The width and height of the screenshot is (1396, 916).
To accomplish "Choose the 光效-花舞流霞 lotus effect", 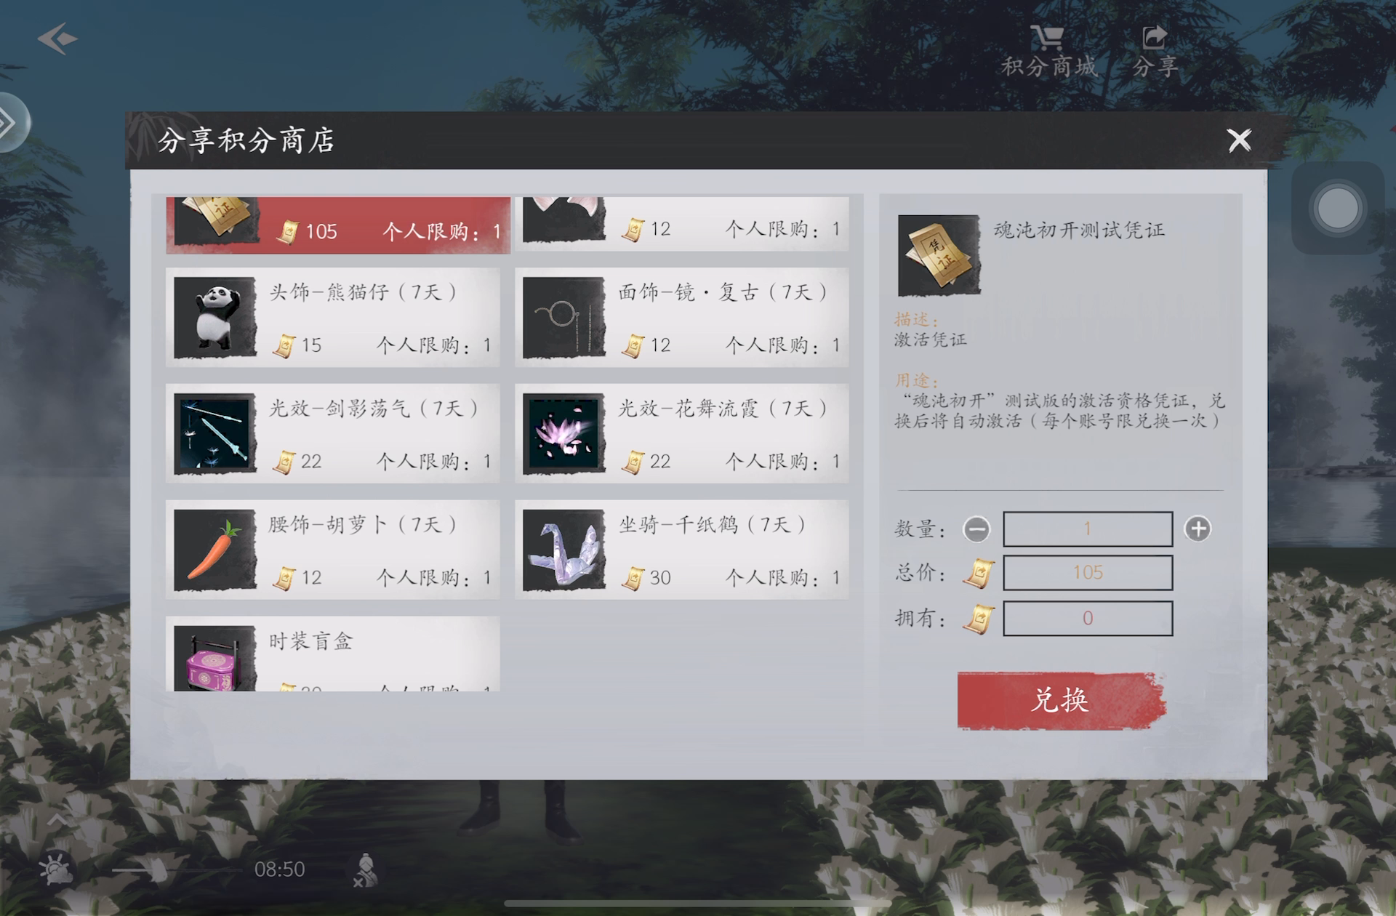I will [682, 433].
